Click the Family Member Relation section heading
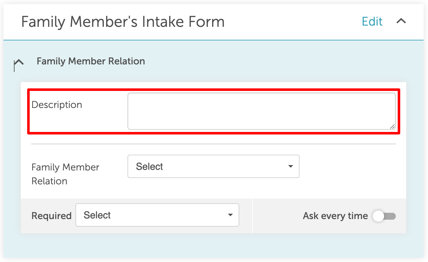 pos(91,61)
